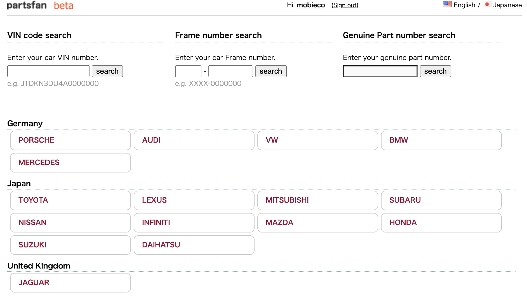Select the NISSAN brand
Viewport: 527px width, 307px height.
[70, 223]
